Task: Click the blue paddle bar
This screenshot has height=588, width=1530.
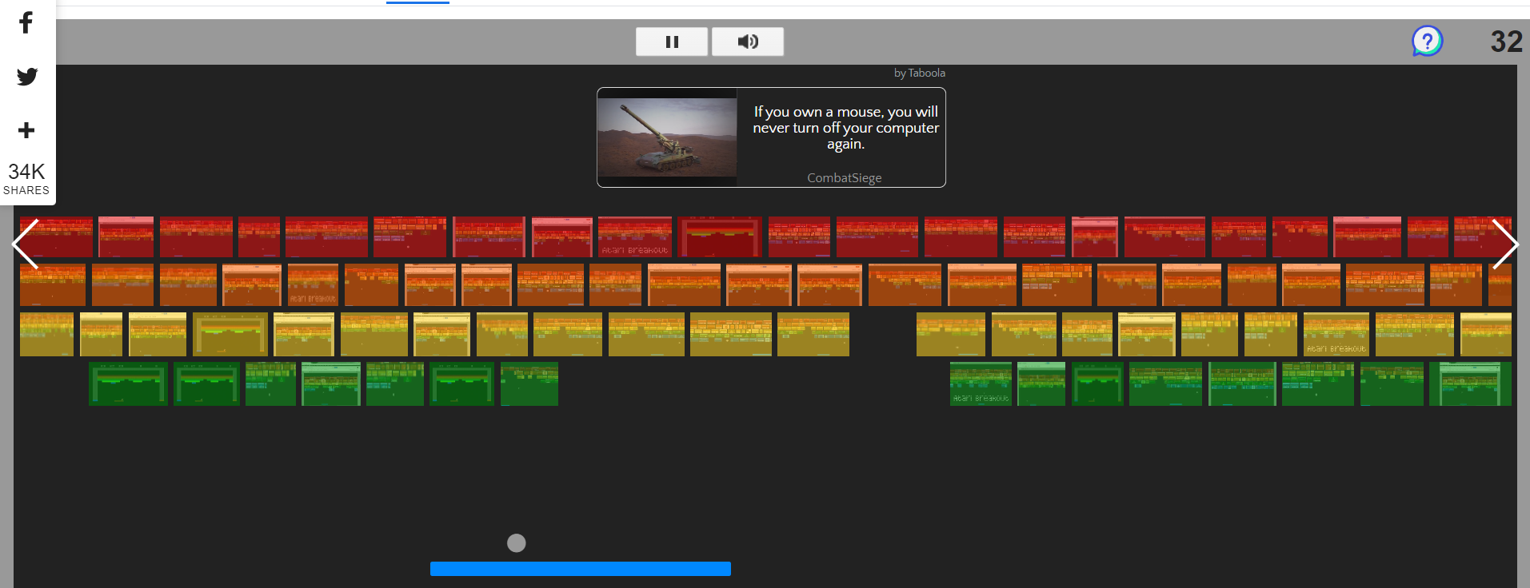Action: [x=581, y=569]
